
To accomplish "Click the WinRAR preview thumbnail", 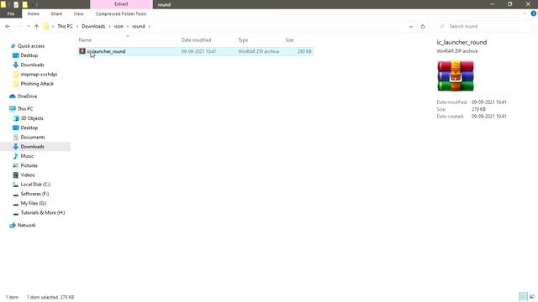I will (x=456, y=75).
